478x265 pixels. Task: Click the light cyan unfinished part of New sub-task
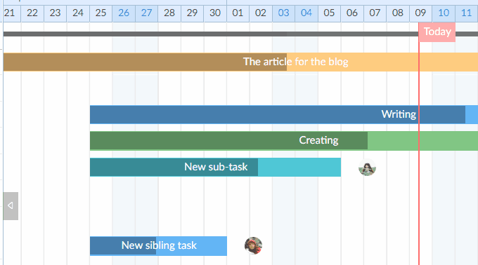coord(299,167)
